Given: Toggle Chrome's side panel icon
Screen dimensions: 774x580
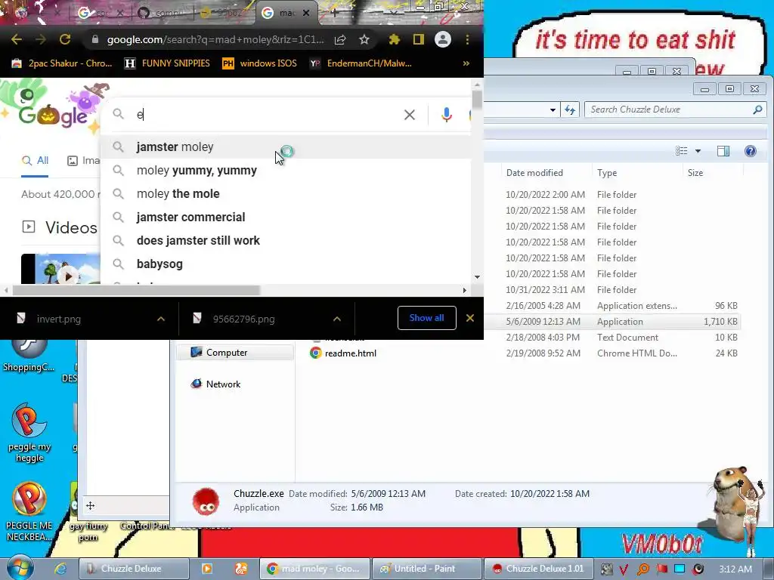Looking at the screenshot, I should [419, 39].
